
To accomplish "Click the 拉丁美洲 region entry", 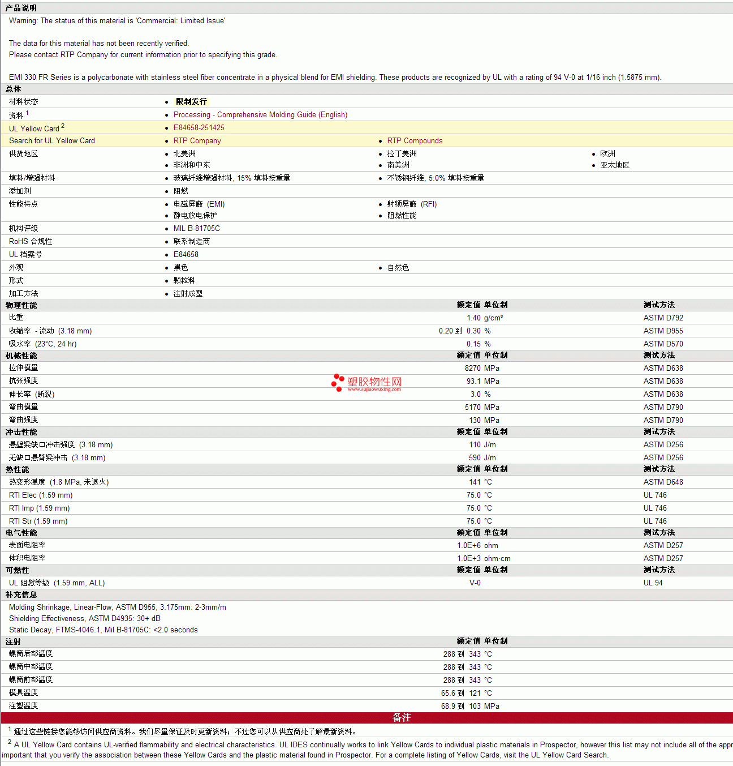I will [x=402, y=153].
